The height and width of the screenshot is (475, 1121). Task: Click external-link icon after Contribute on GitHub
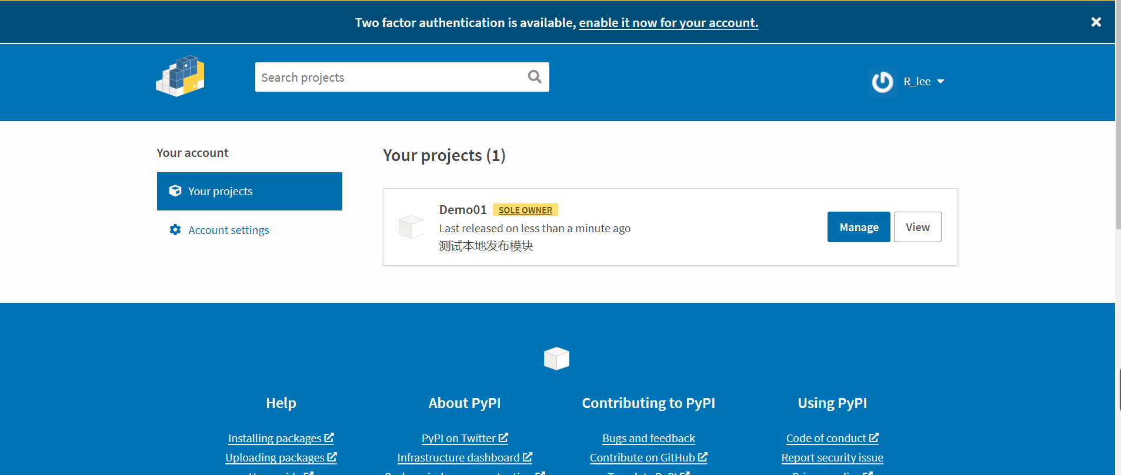click(703, 457)
